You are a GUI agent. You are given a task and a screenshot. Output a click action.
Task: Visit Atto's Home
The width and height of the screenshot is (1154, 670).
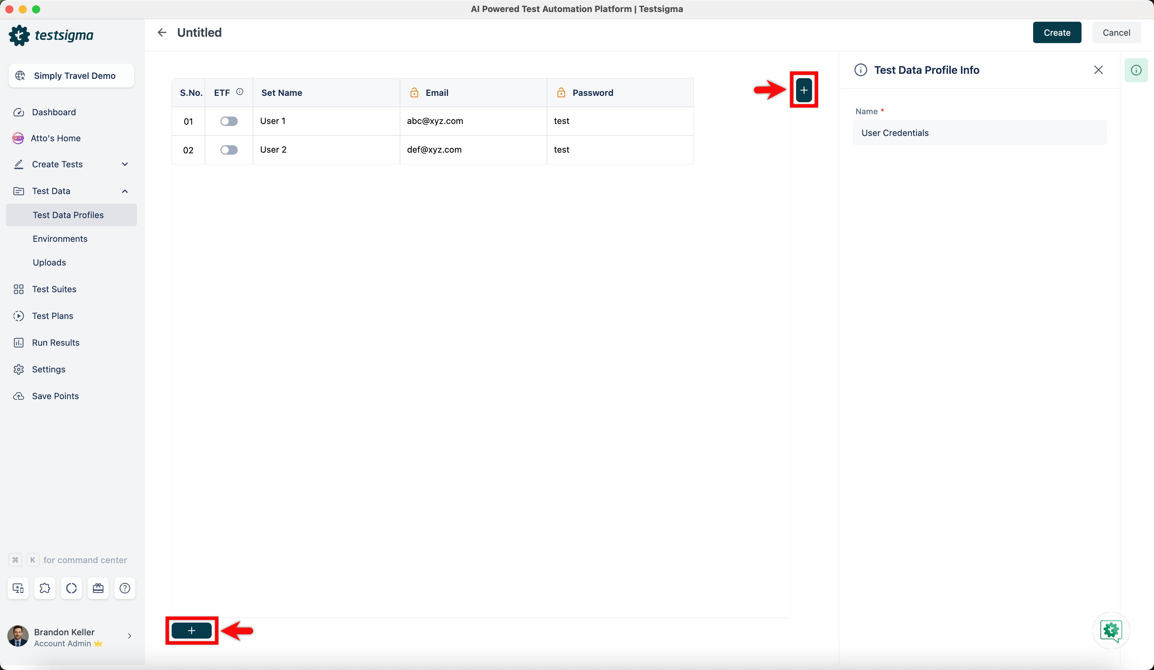(56, 138)
